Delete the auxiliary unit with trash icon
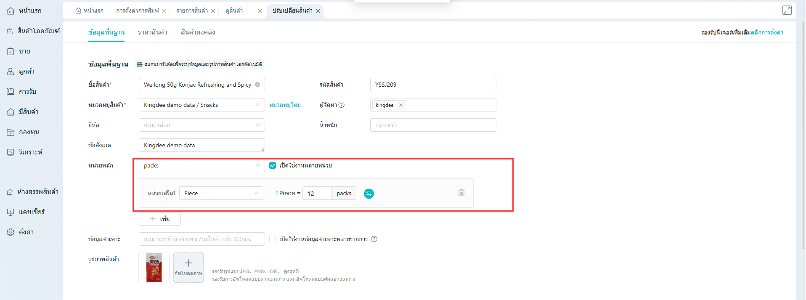Image resolution: width=806 pixels, height=300 pixels. 461,193
